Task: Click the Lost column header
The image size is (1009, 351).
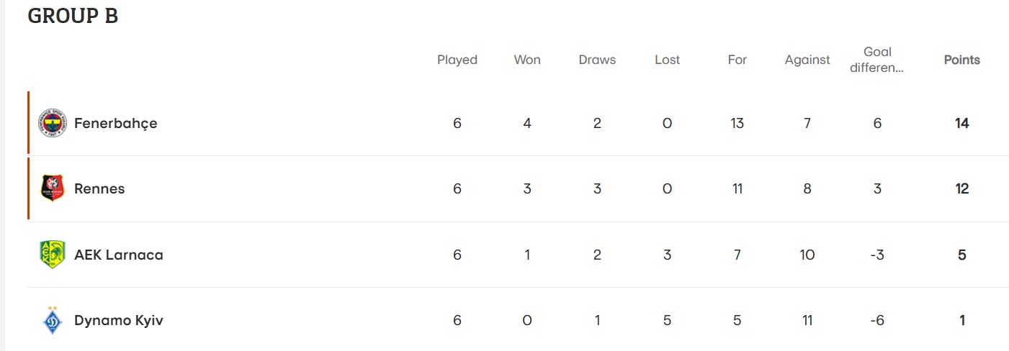Action: [667, 60]
